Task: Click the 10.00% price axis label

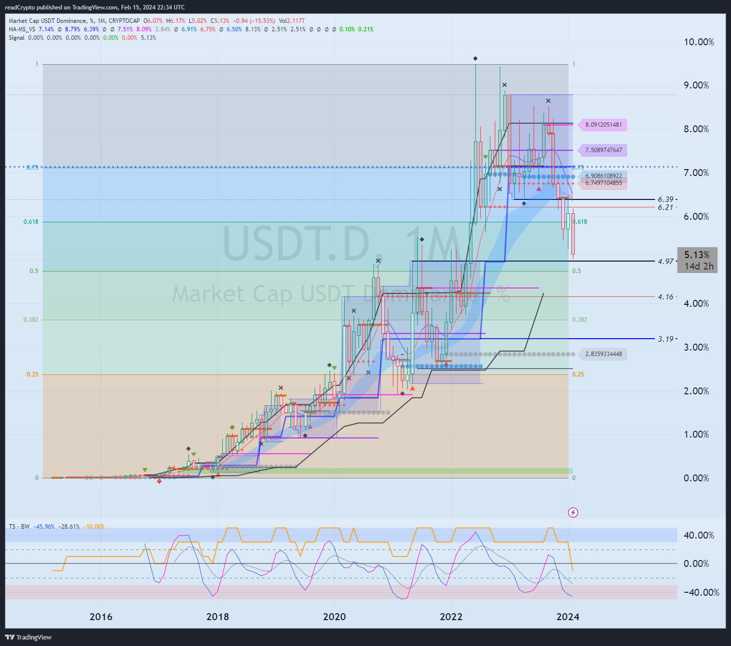Action: [699, 42]
